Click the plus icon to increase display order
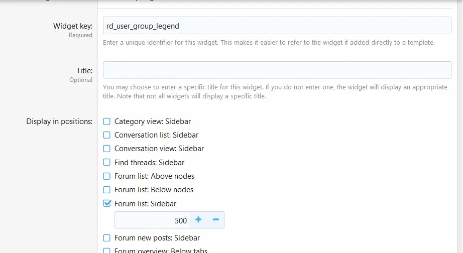This screenshot has height=253, width=463. (198, 220)
